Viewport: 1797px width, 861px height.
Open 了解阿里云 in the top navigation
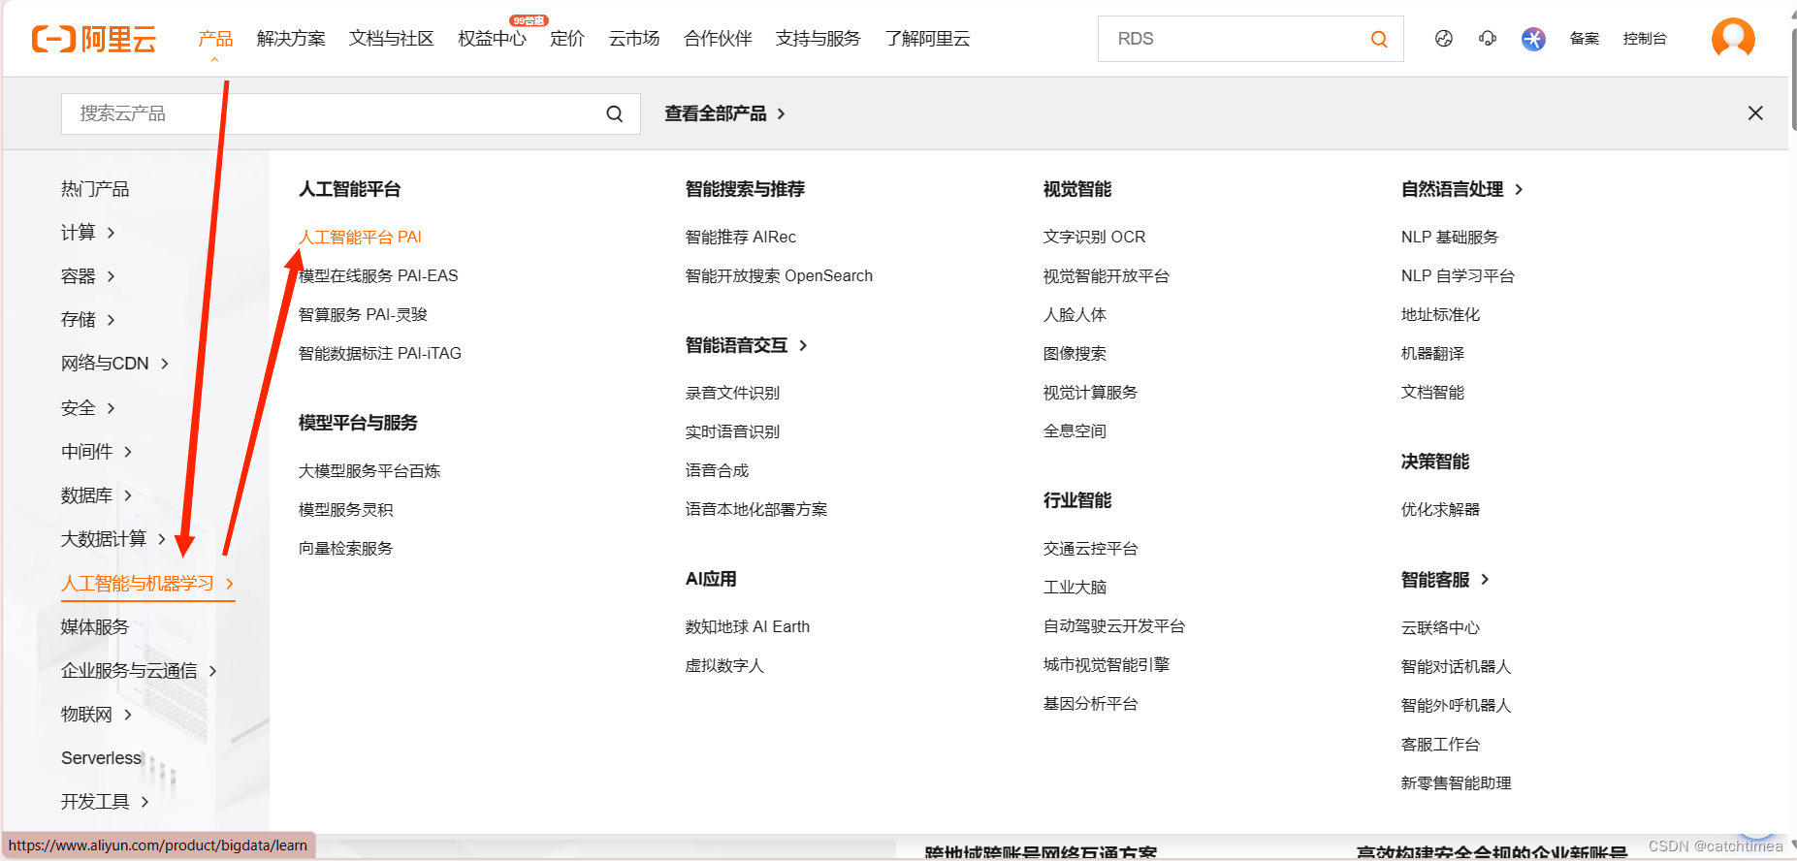click(x=927, y=39)
